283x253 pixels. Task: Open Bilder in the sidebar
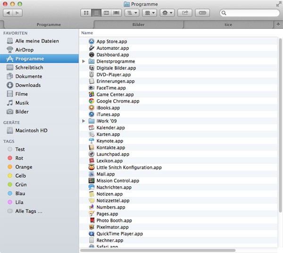pyautogui.click(x=39, y=112)
